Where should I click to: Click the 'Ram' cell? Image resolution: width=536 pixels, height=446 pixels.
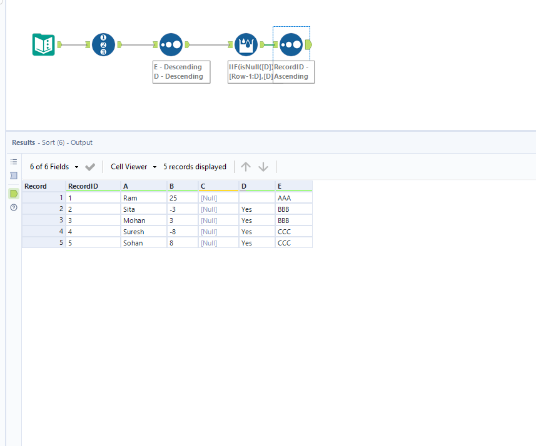point(144,198)
